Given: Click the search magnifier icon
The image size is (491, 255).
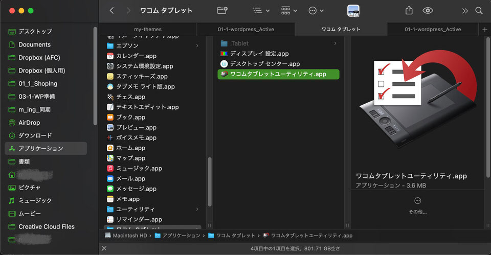Looking at the screenshot, I should [479, 11].
